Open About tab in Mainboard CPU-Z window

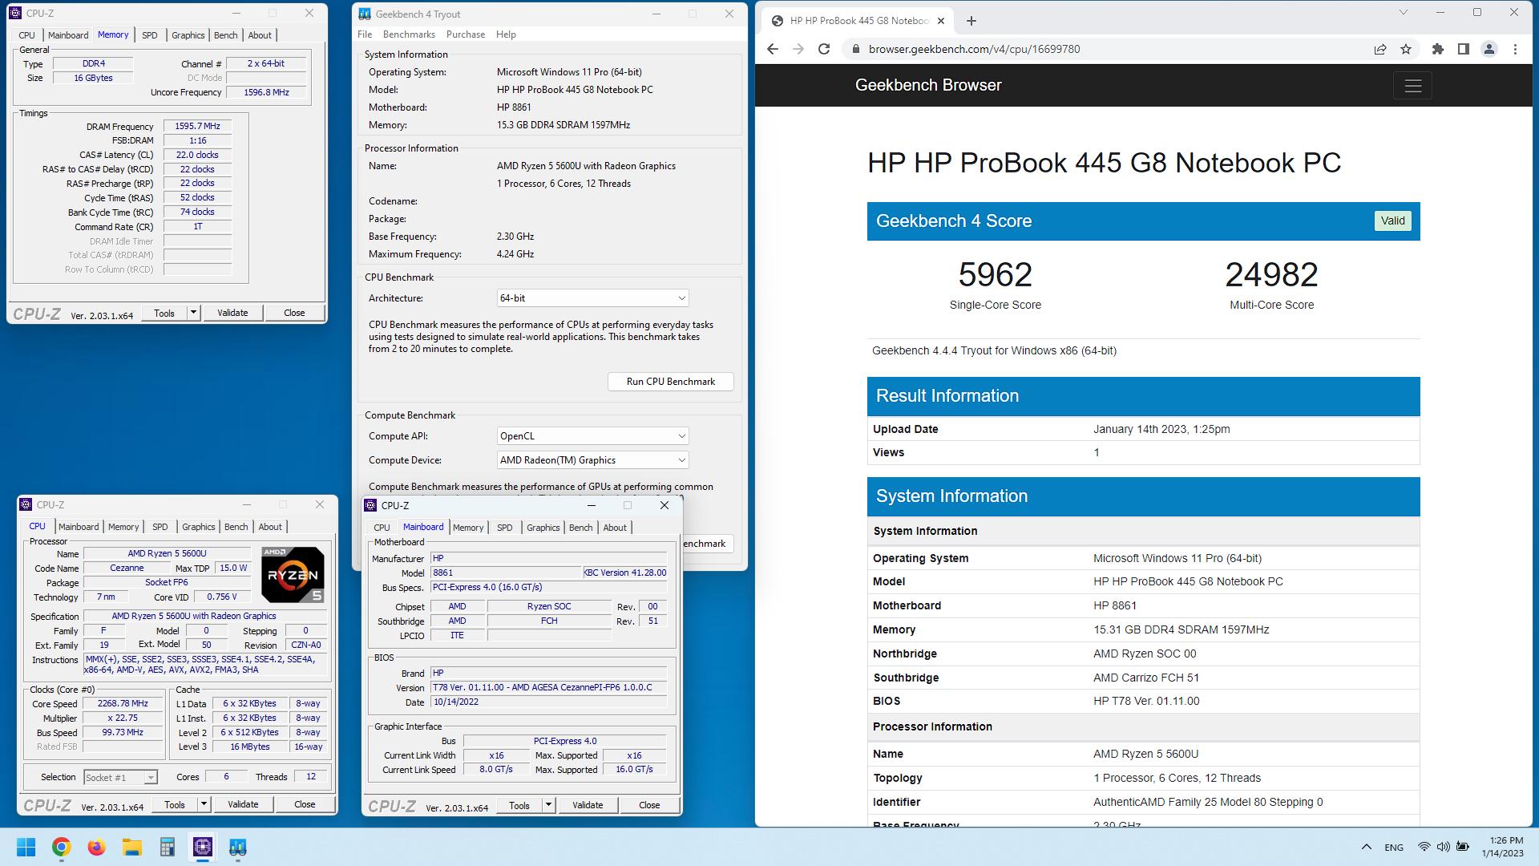tap(615, 528)
